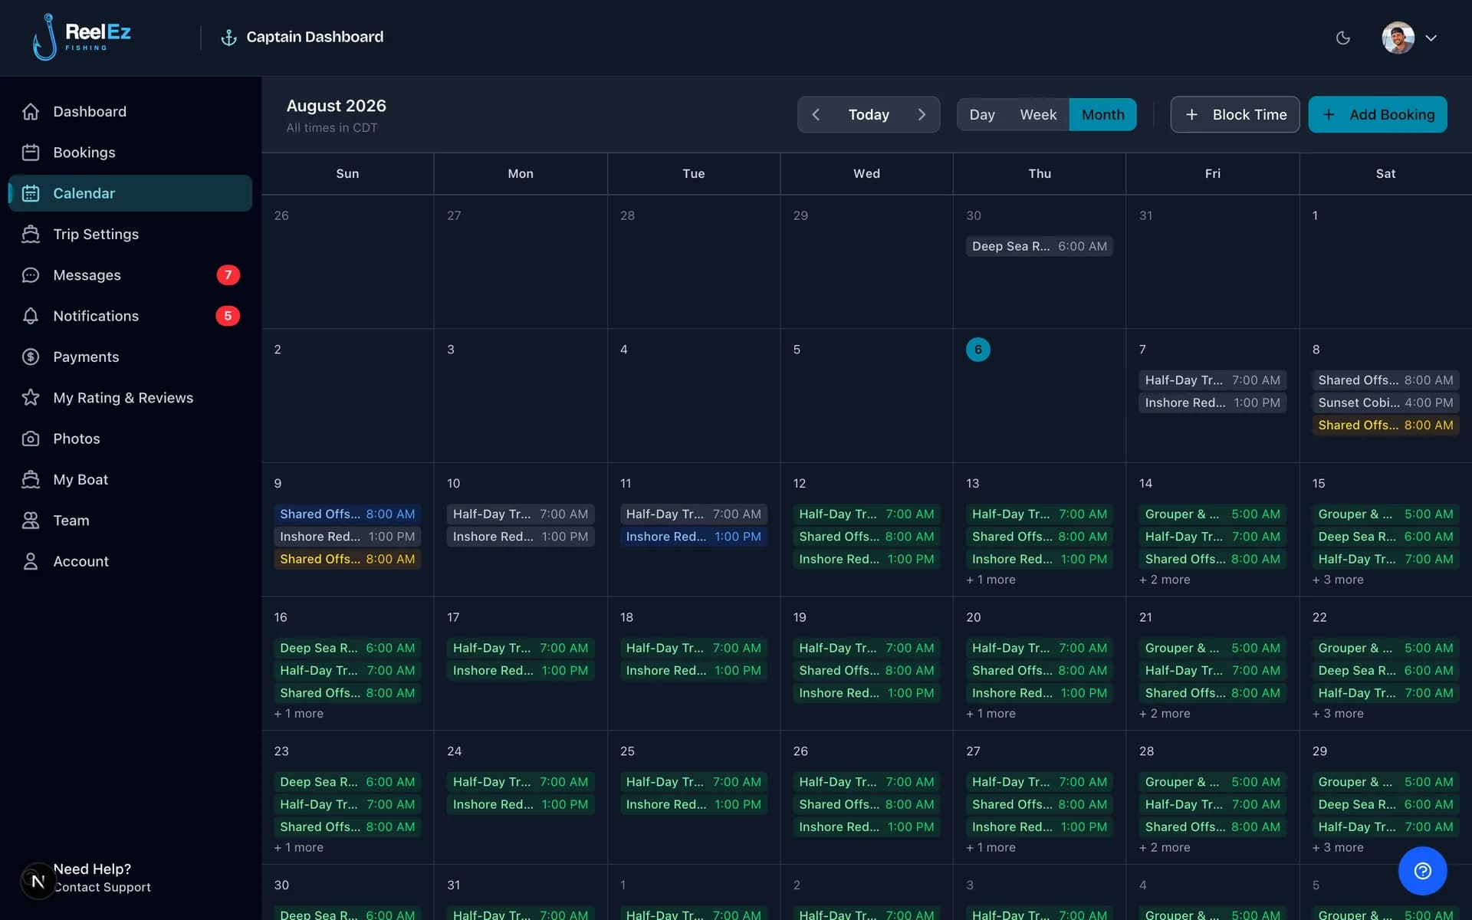Open the Team section

click(130, 521)
